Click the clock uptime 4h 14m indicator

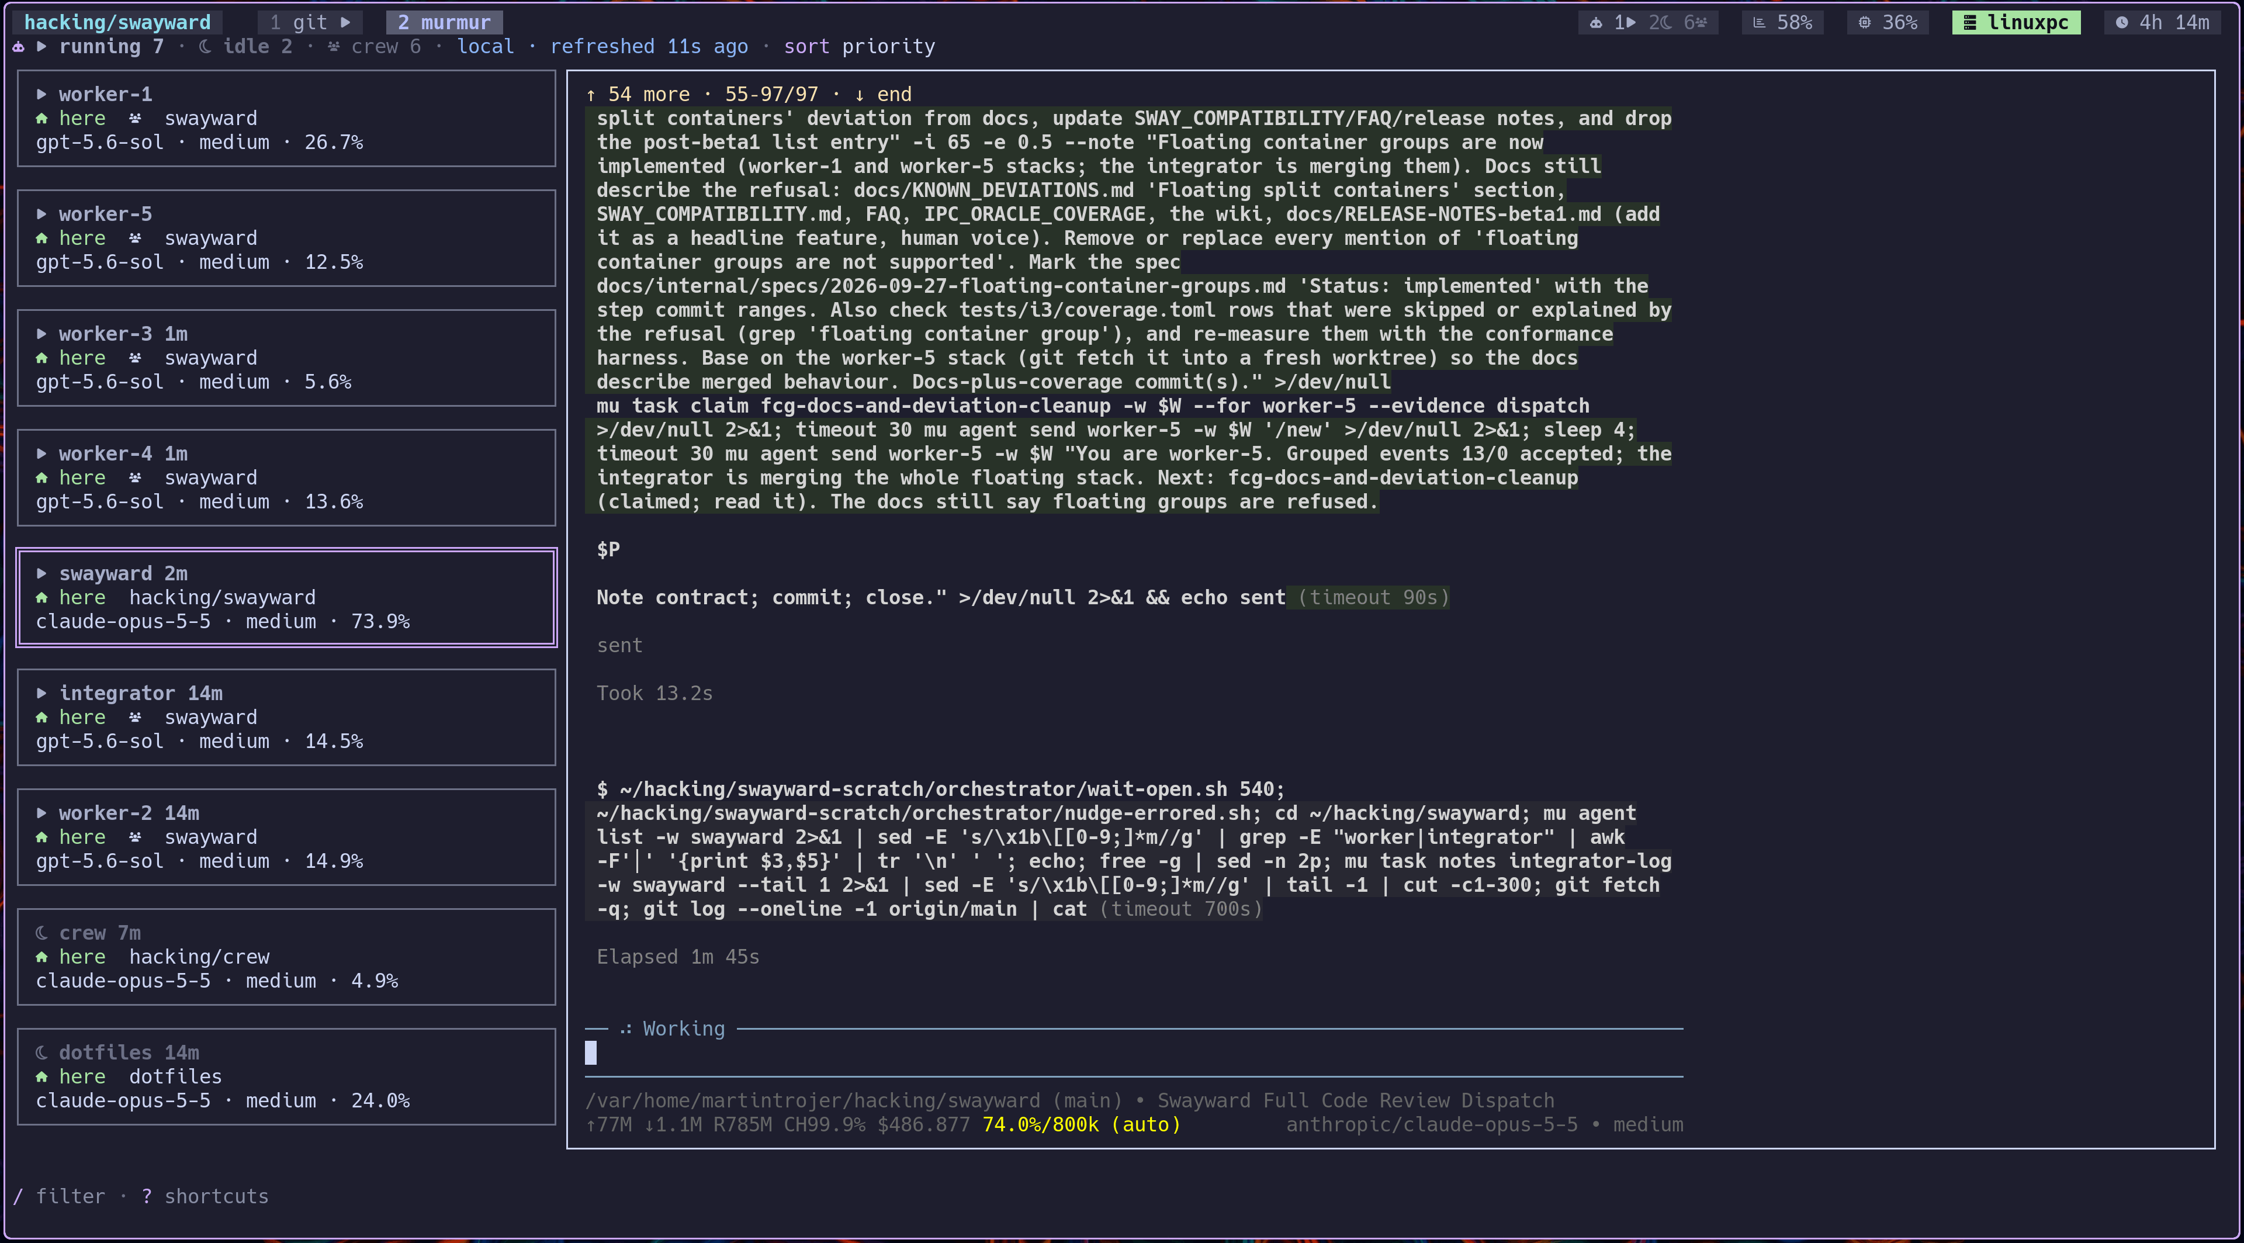tap(2162, 23)
